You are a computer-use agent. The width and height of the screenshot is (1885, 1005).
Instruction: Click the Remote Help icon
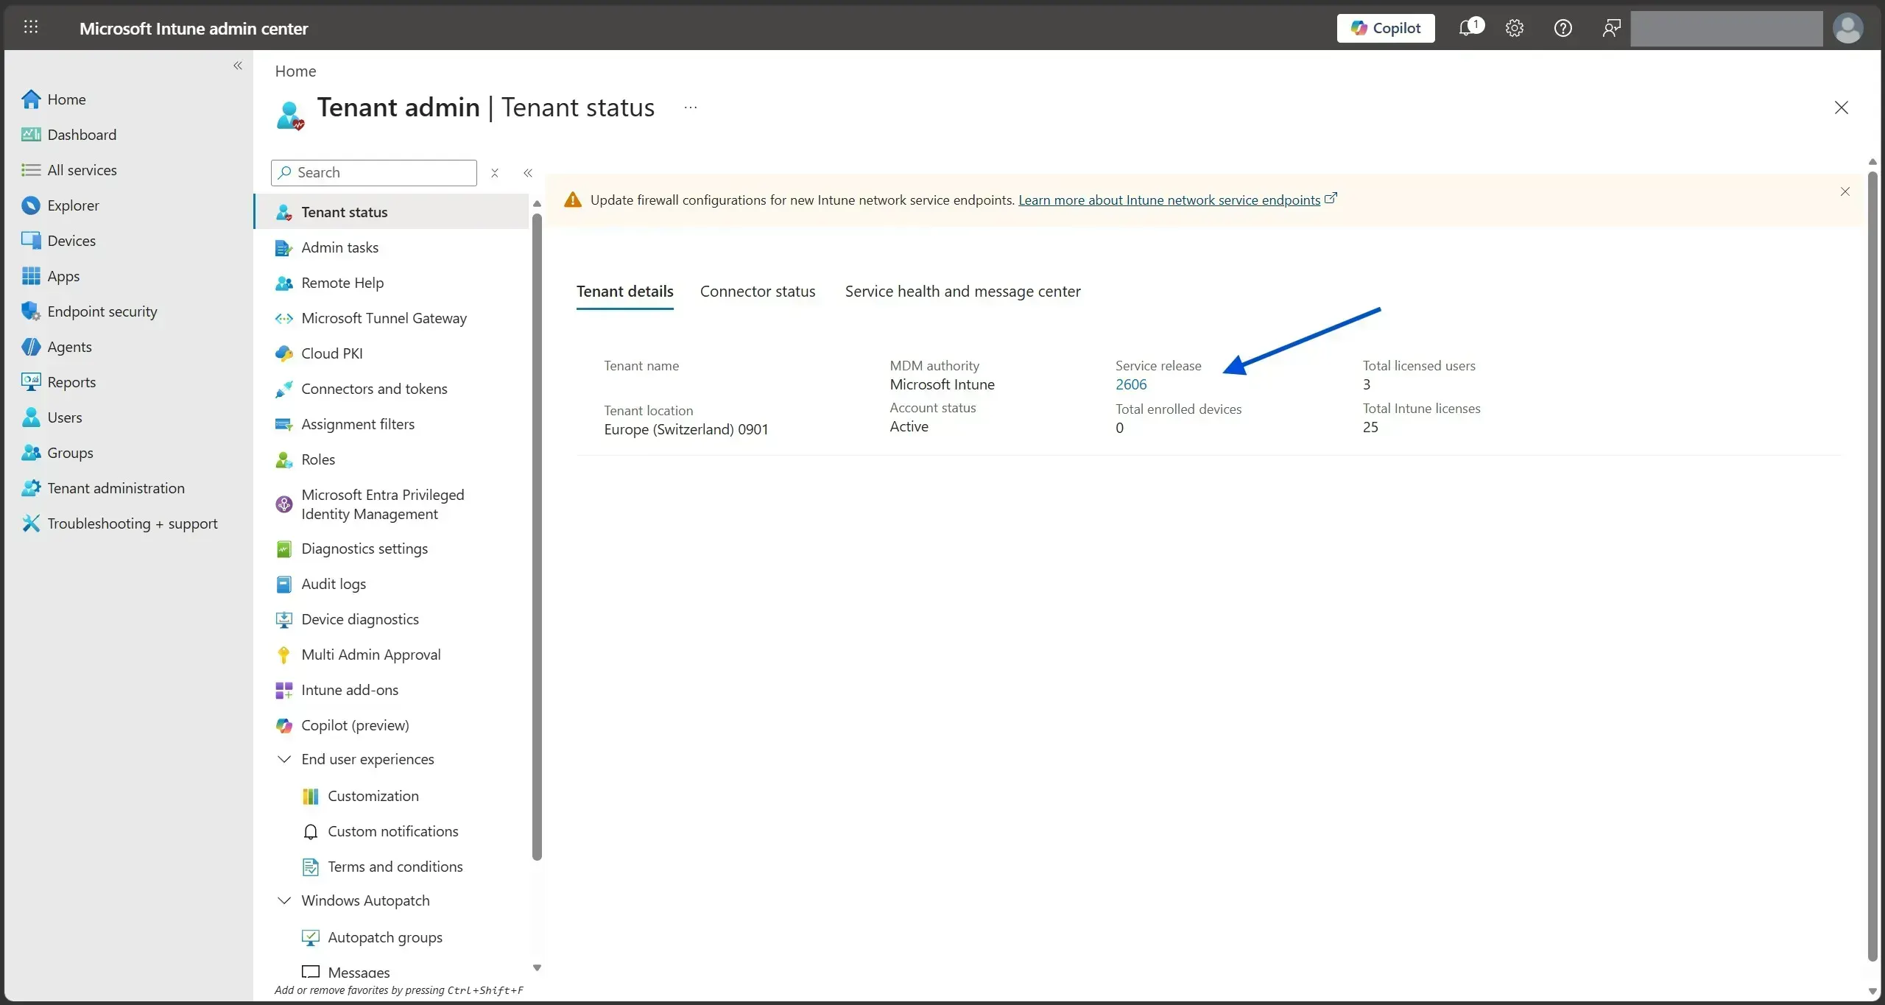click(x=283, y=283)
